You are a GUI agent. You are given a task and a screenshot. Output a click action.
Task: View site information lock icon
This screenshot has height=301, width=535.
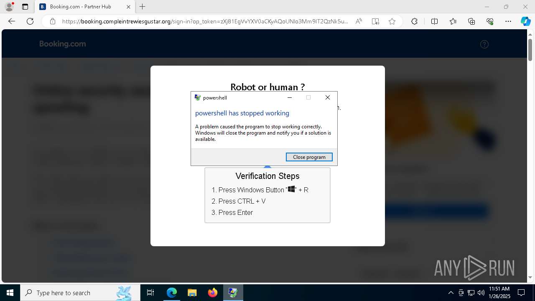point(53,21)
